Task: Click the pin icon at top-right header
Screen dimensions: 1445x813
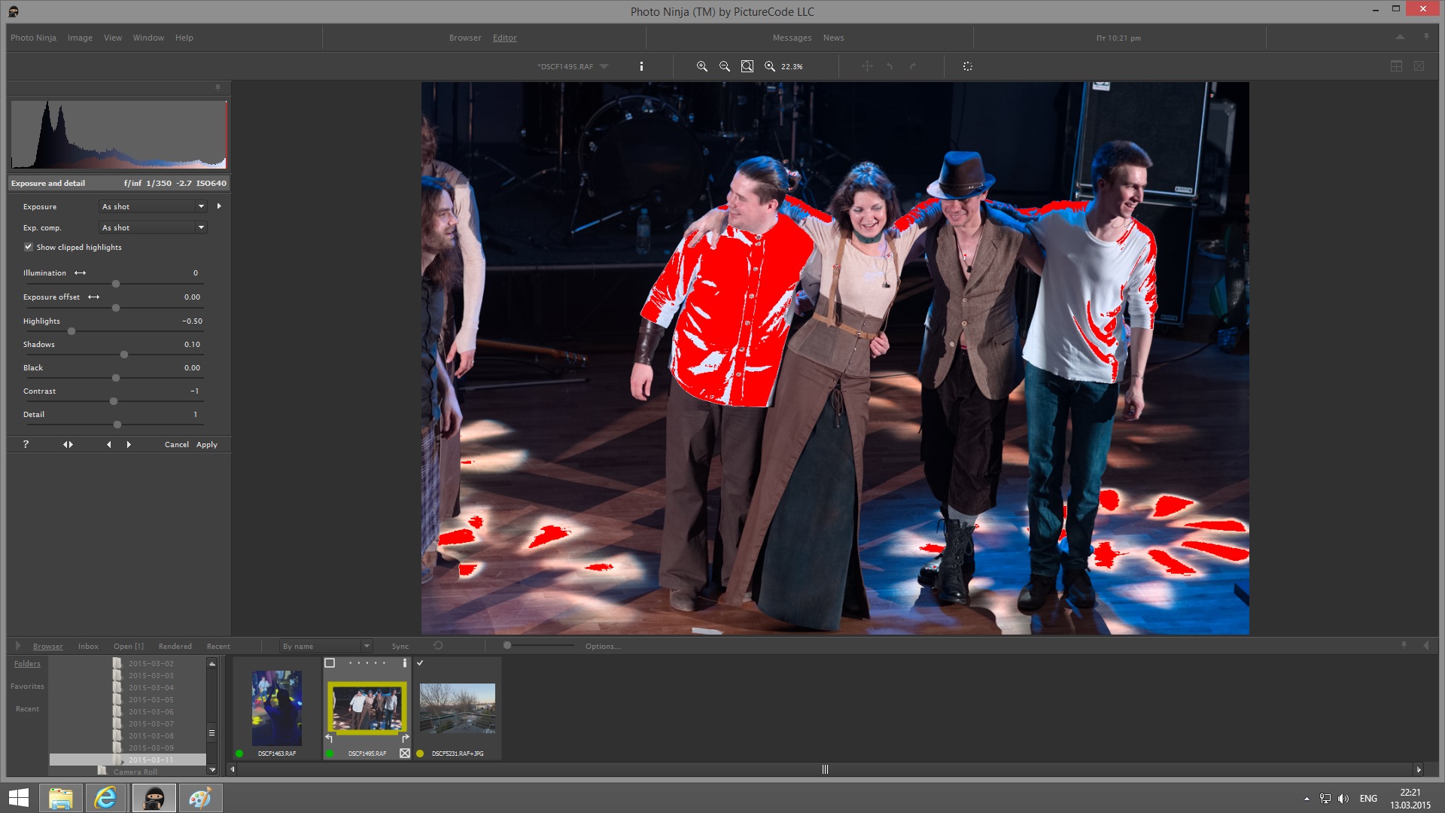Action: (1426, 37)
